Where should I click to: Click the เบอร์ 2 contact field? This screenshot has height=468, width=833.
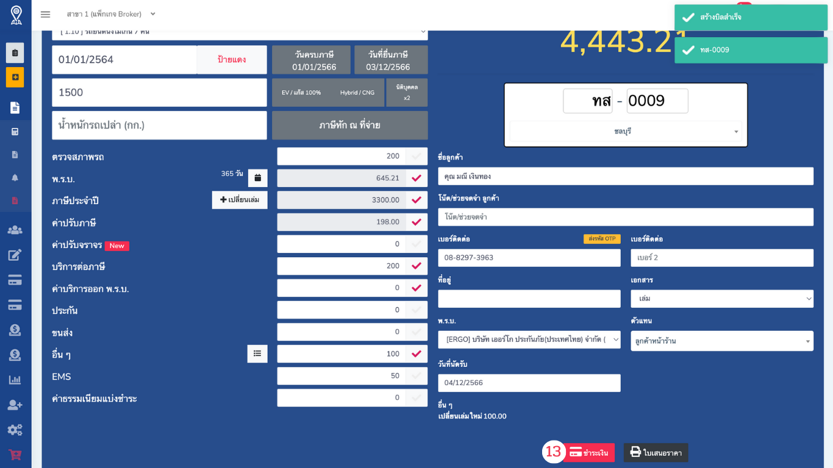click(722, 258)
